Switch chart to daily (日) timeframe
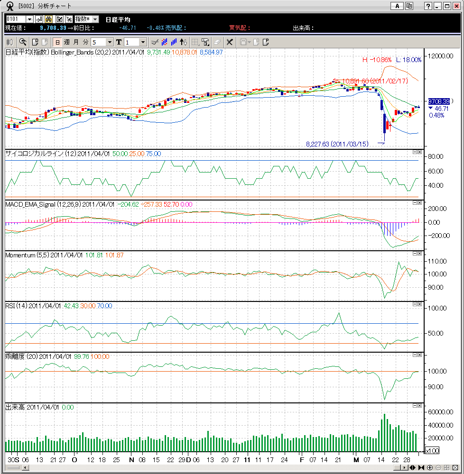Screen dimensions: 464x474 point(57,42)
